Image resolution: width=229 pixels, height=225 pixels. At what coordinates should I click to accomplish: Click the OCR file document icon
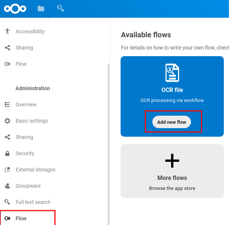tap(172, 72)
